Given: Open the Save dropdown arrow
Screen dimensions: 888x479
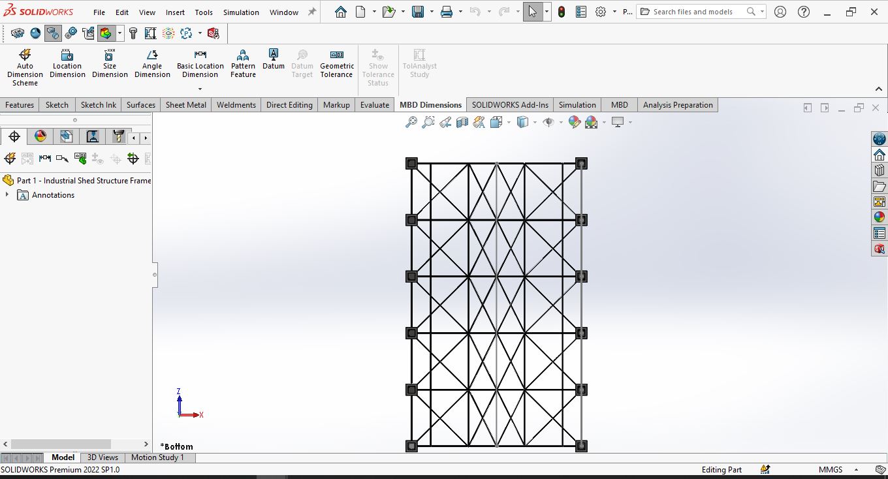Looking at the screenshot, I should coord(432,12).
